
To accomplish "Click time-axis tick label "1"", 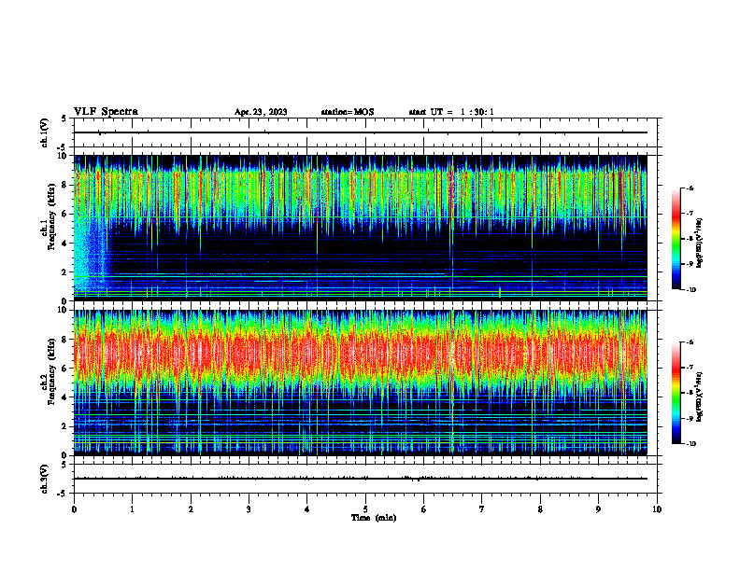I will coord(132,509).
